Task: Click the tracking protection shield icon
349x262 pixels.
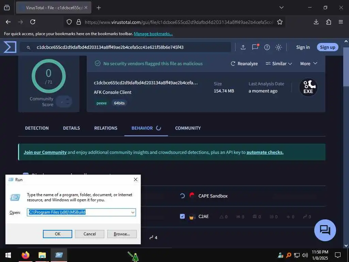Action: coord(69,22)
